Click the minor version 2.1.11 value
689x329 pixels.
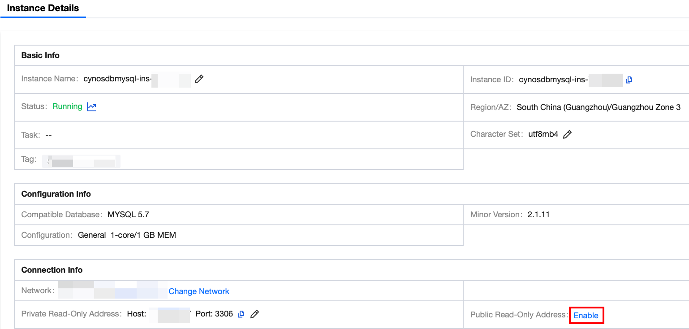point(538,215)
